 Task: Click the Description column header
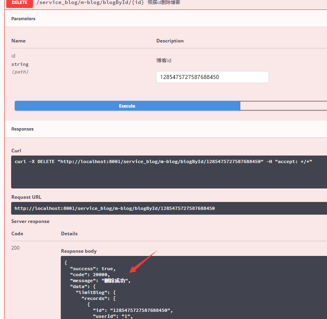(170, 40)
